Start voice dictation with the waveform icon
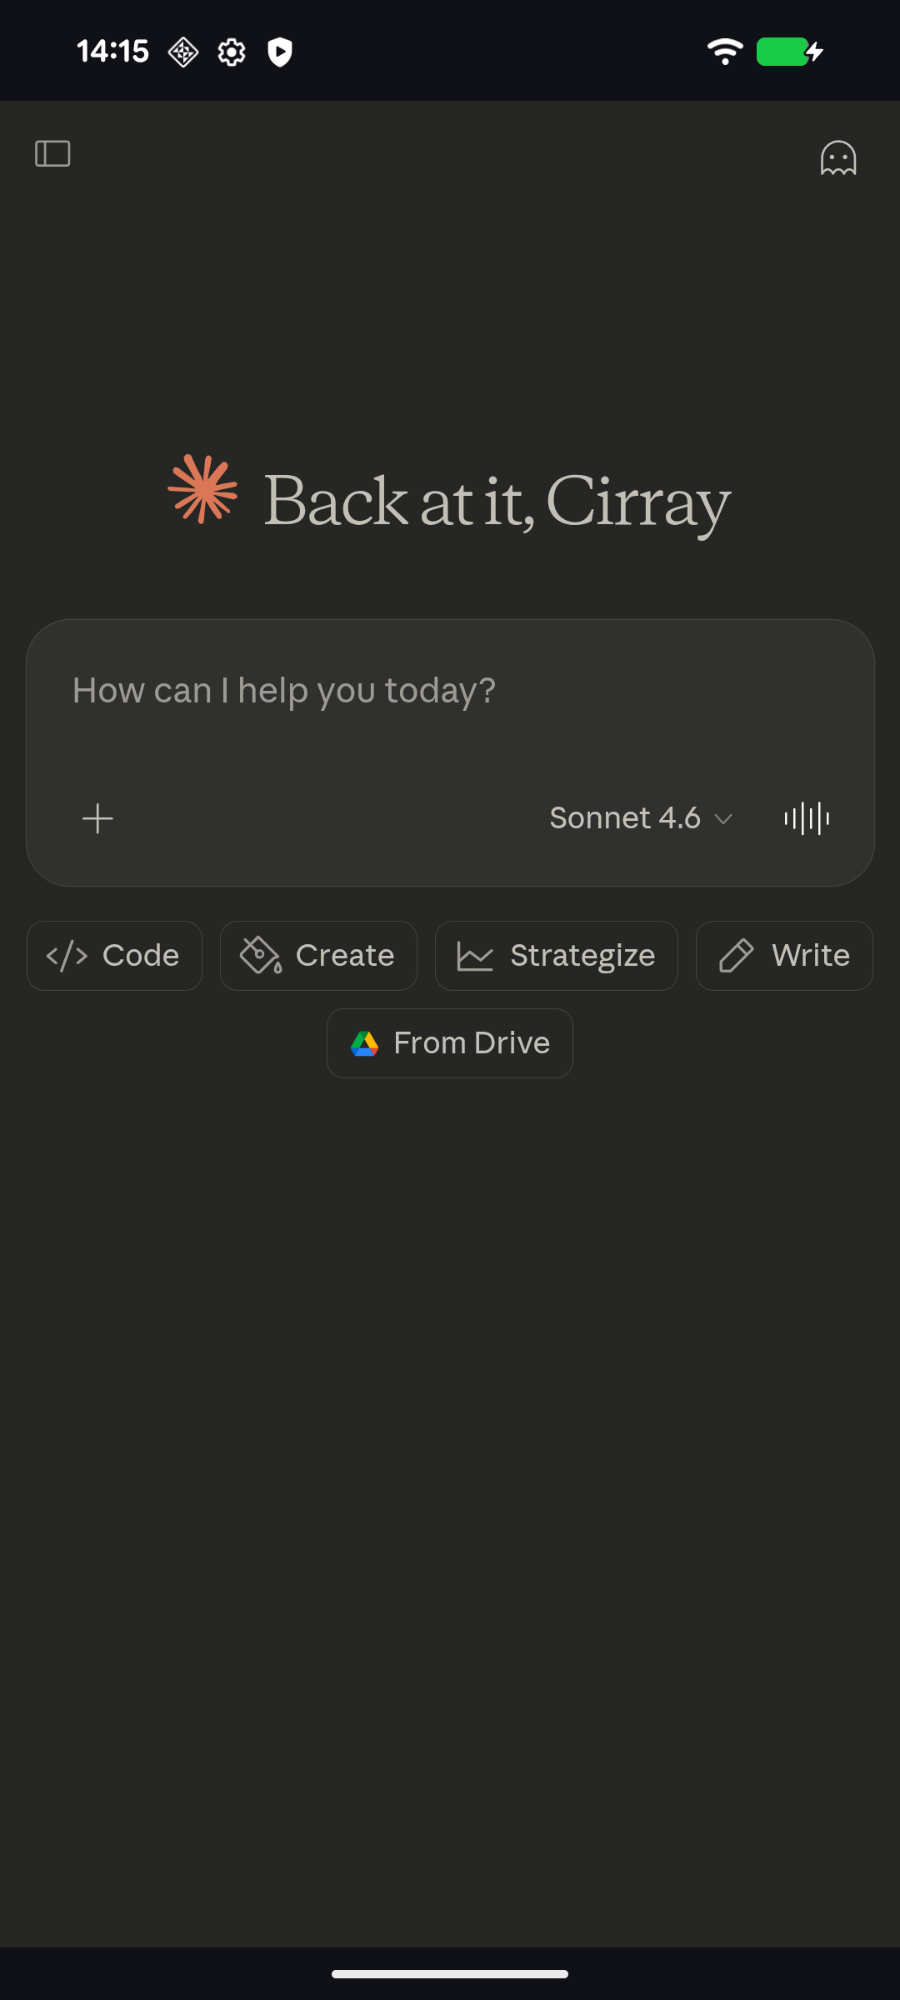900x2000 pixels. [806, 817]
